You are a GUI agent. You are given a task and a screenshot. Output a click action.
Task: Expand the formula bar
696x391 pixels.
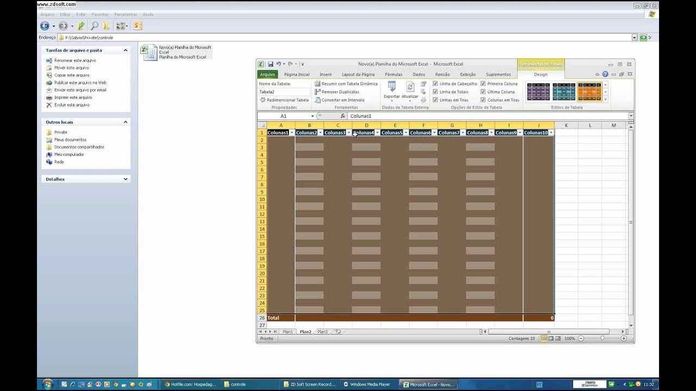[631, 116]
